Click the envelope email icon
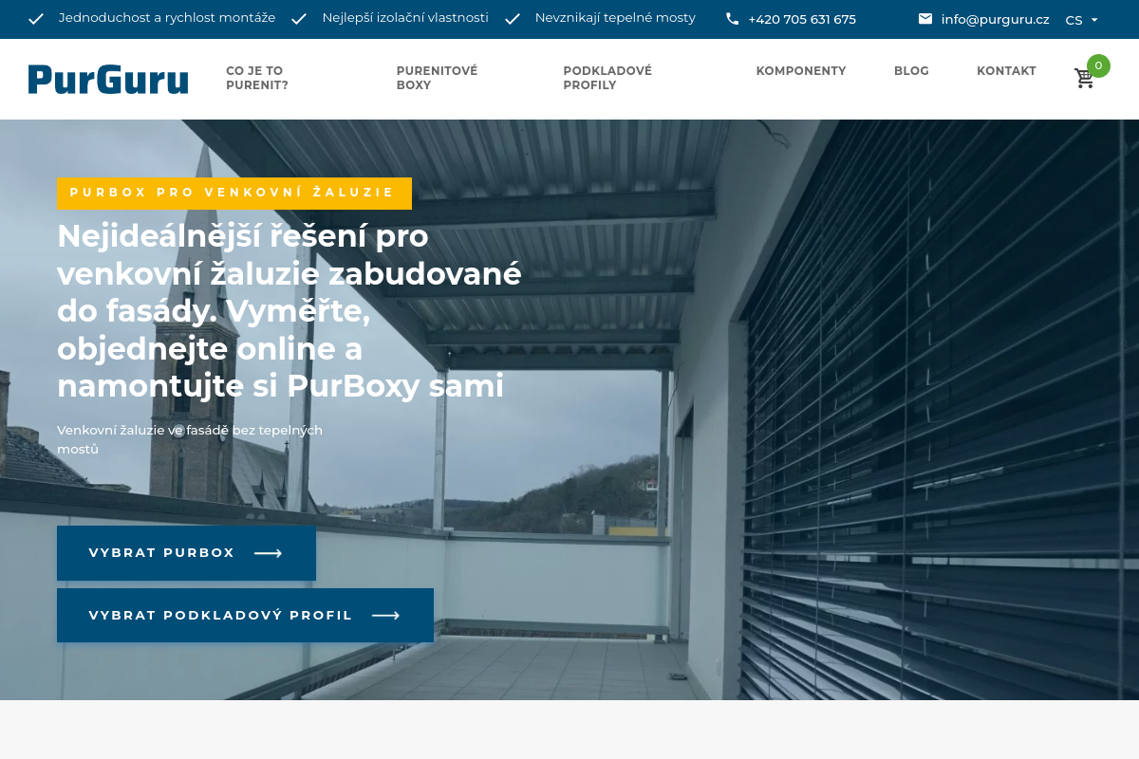The height and width of the screenshot is (759, 1139). pos(925,19)
